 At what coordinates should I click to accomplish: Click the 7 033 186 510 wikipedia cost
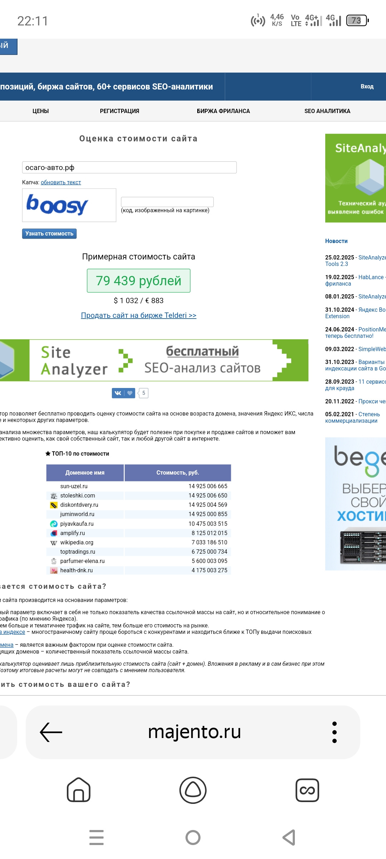(x=209, y=543)
